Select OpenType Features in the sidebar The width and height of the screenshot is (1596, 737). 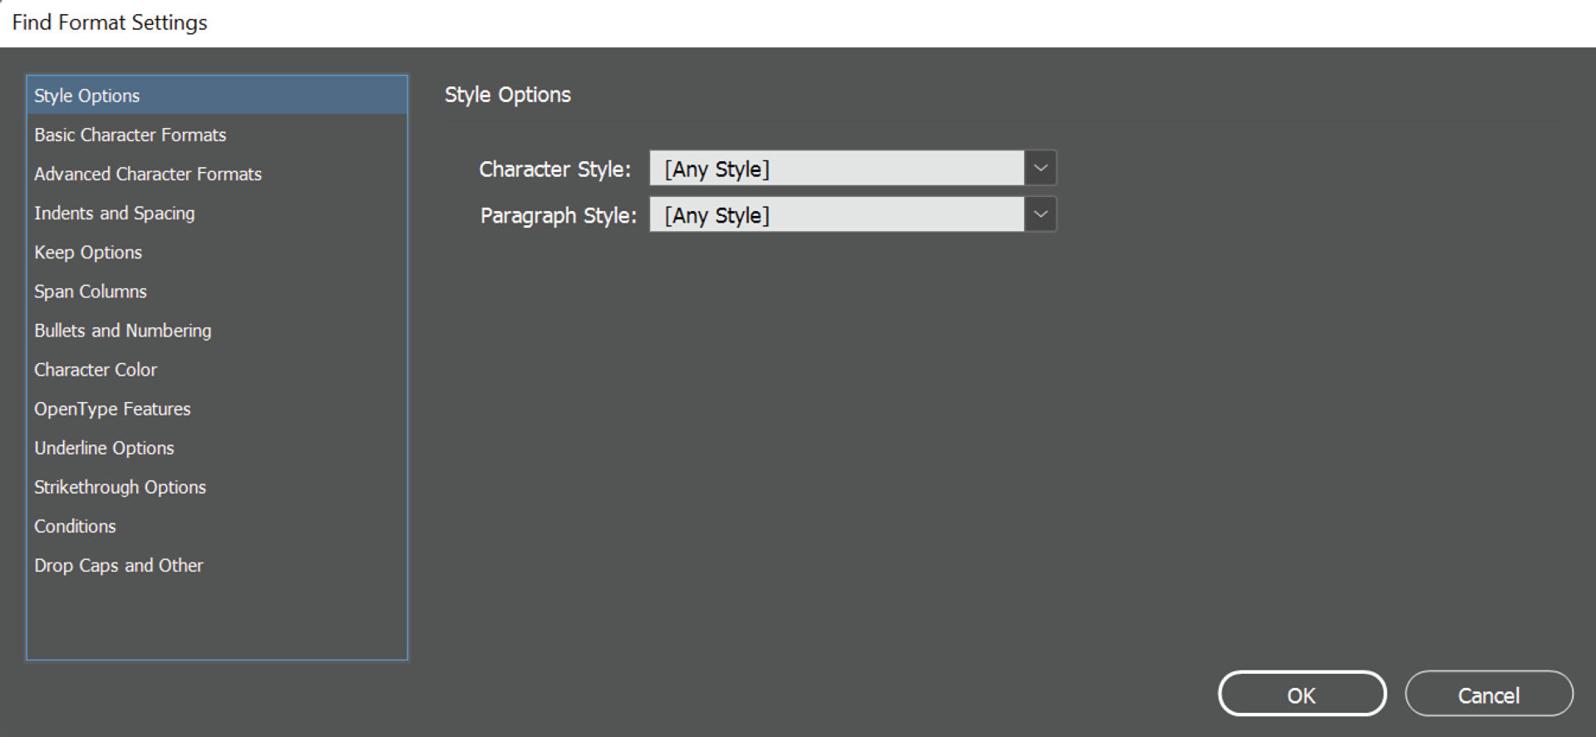tap(112, 408)
